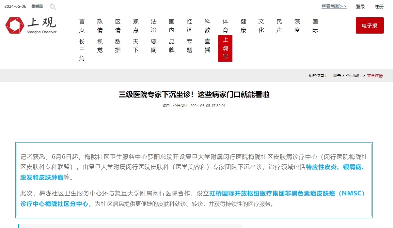
Task: Click 今日闵行 in breadcrumb trail
Action: pyautogui.click(x=354, y=76)
